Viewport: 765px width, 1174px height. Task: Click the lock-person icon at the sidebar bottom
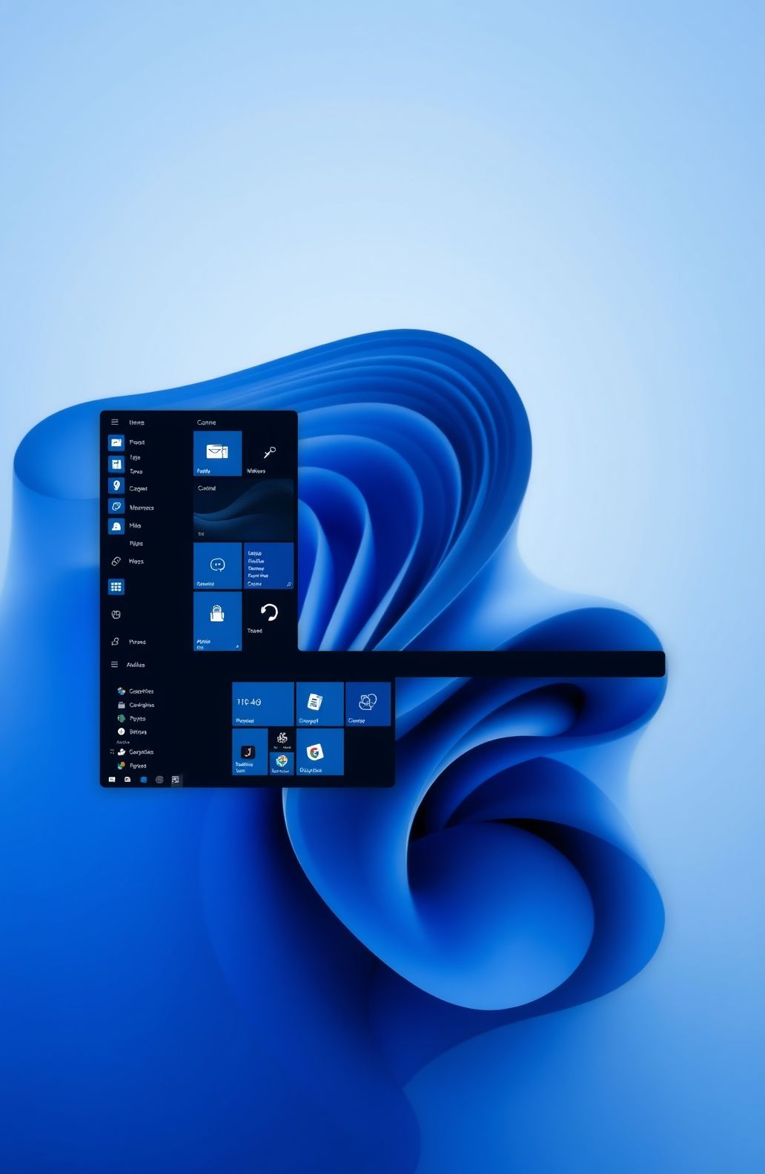(x=115, y=642)
